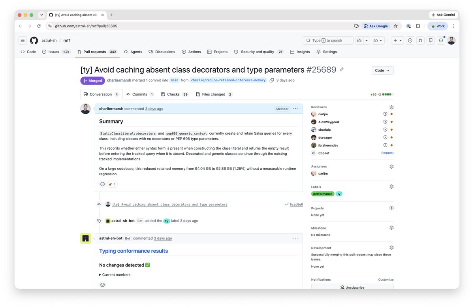Open the 6cad0e0 commit link

point(296,205)
